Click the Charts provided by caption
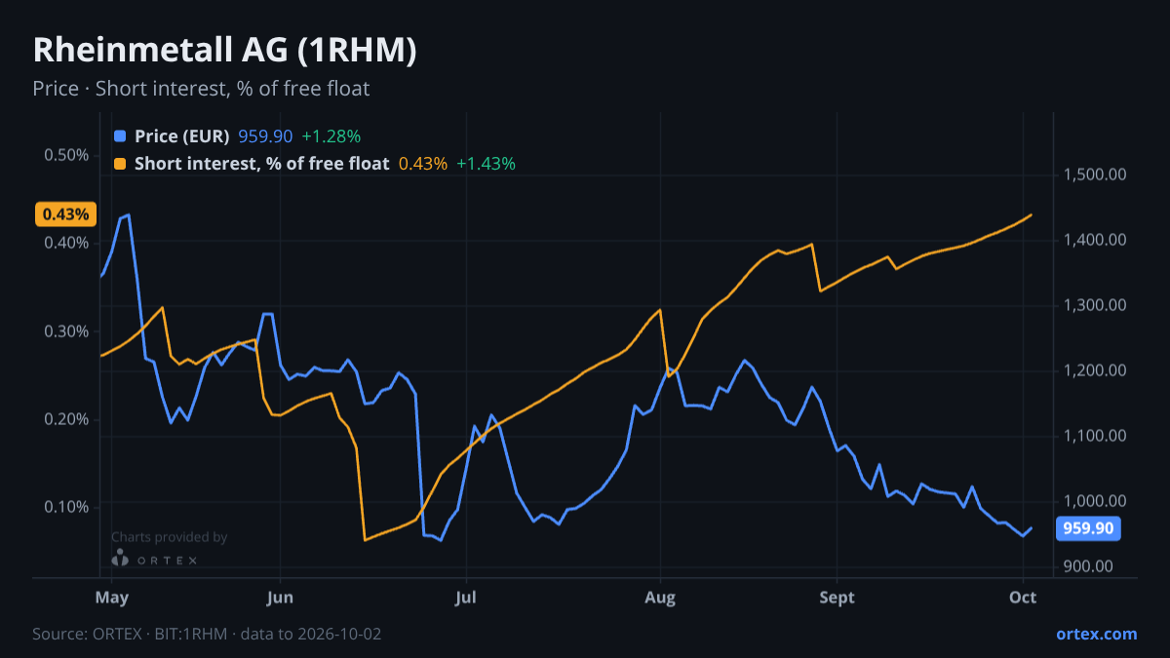1170x658 pixels. [x=169, y=537]
